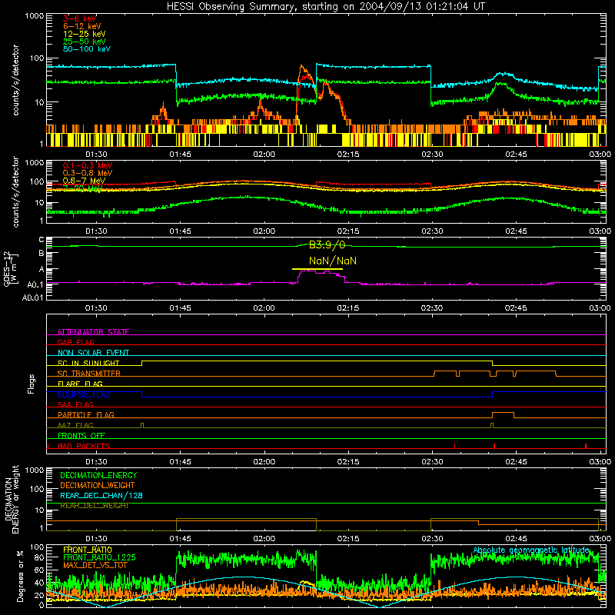This screenshot has width=615, height=615.
Task: Pick the 50-100 keV legend label
Action: tap(87, 49)
